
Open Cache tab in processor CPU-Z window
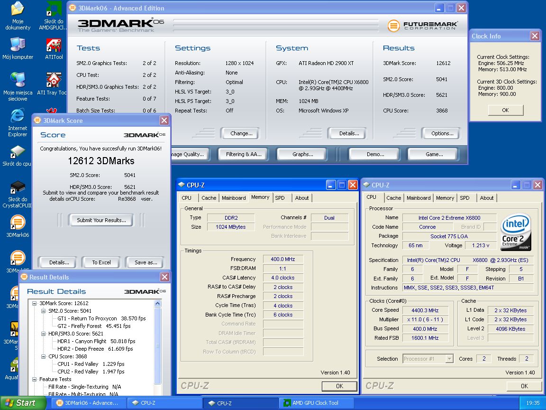(393, 198)
